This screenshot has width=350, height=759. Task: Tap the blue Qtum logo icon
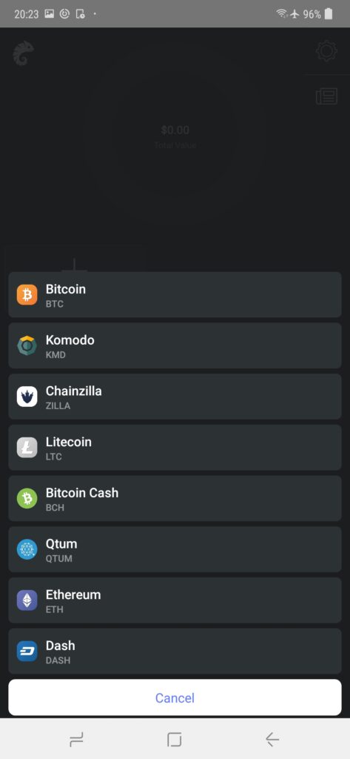[x=27, y=549]
